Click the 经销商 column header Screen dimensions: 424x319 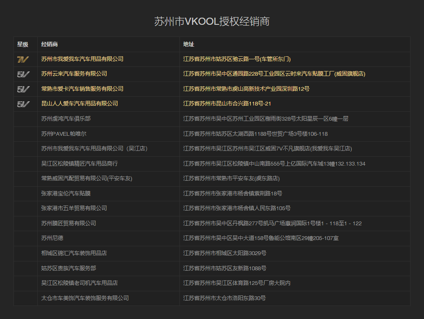[50, 44]
